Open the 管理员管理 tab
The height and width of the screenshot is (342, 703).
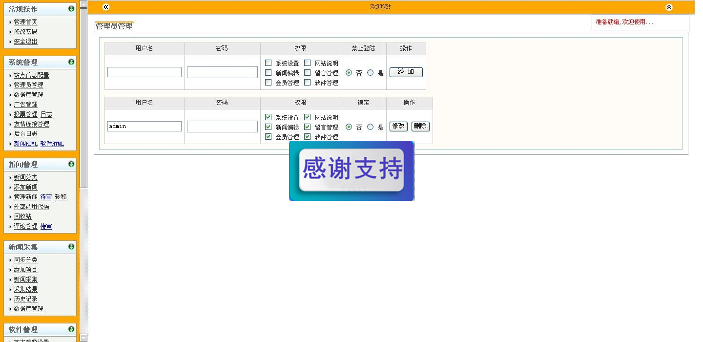(114, 26)
